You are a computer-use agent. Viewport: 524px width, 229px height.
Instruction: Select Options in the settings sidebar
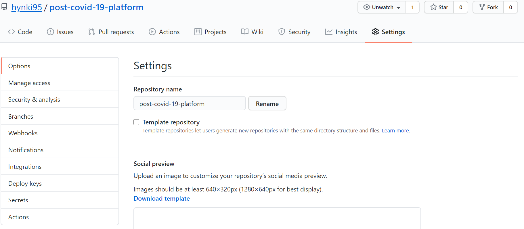coord(60,66)
